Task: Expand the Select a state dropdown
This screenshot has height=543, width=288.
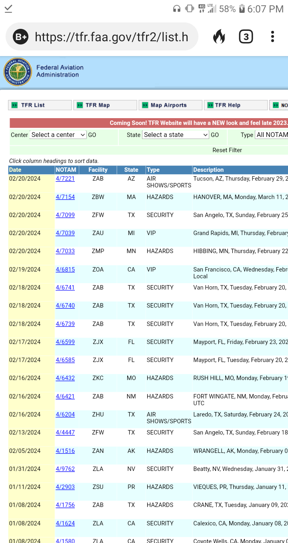Action: [x=176, y=135]
